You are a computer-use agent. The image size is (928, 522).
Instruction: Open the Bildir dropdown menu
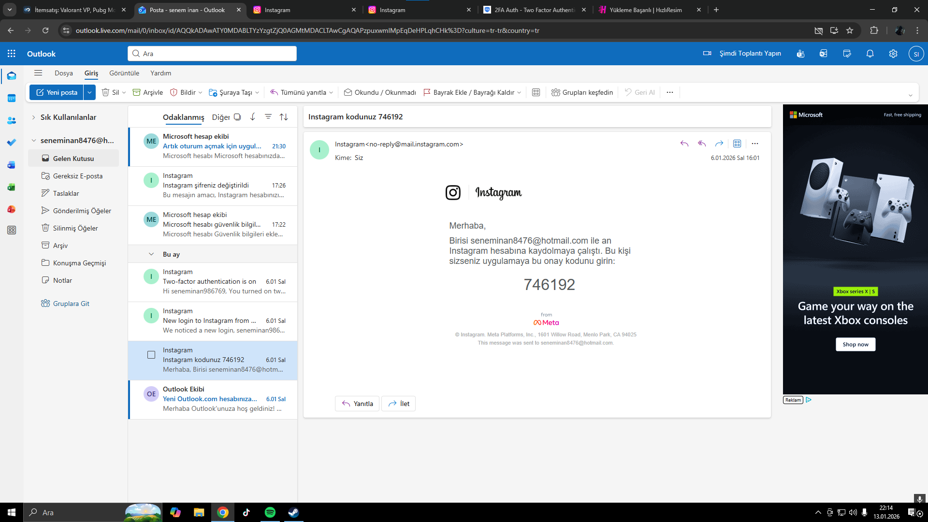tap(200, 92)
